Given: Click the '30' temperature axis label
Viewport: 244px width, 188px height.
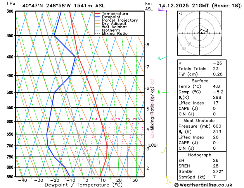Looking at the screenshot, I should tap(135, 180).
